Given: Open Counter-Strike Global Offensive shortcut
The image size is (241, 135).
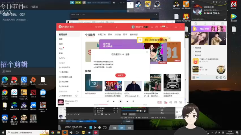Looking at the screenshot, I should click(x=24, y=94).
